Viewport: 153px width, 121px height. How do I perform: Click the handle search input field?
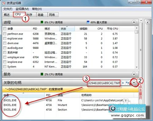[x=104, y=83]
